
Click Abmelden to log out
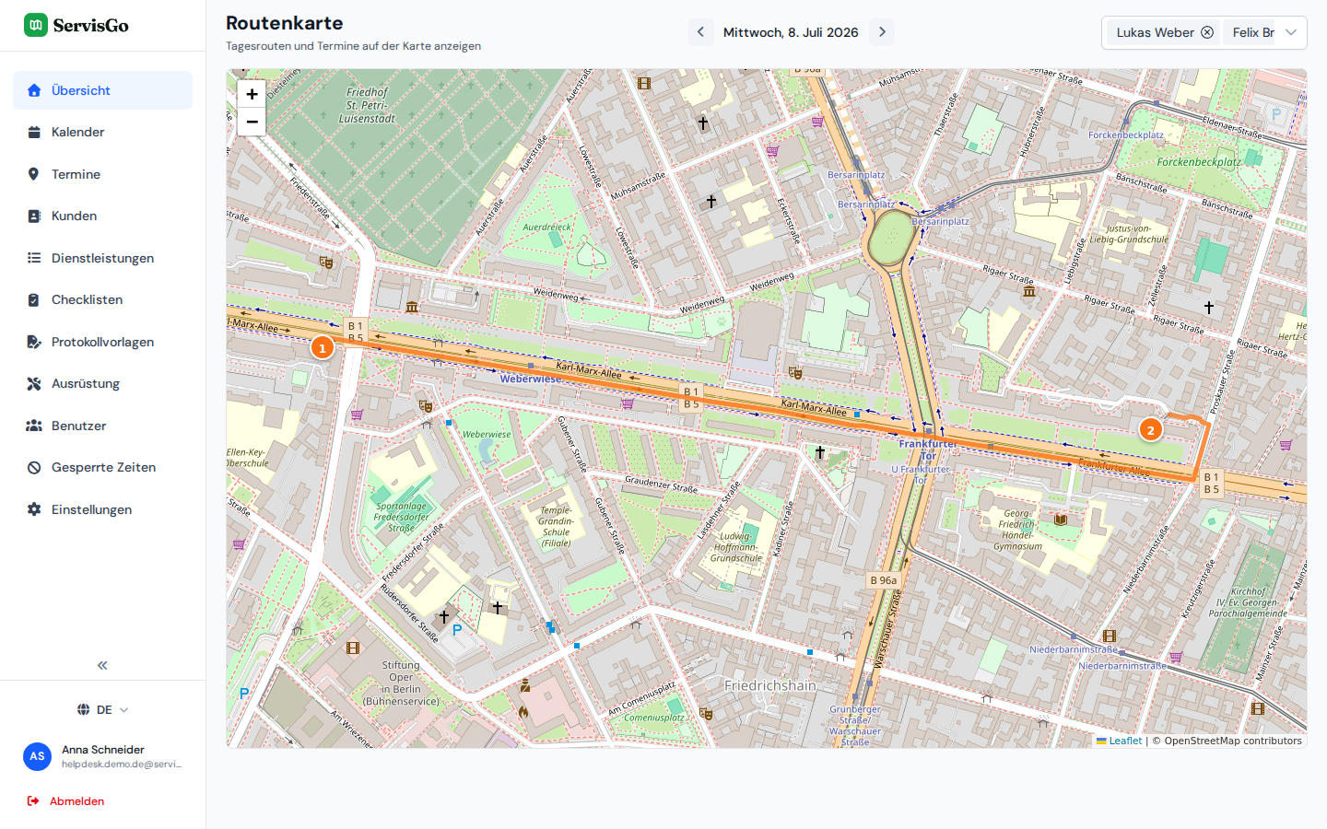(76, 801)
